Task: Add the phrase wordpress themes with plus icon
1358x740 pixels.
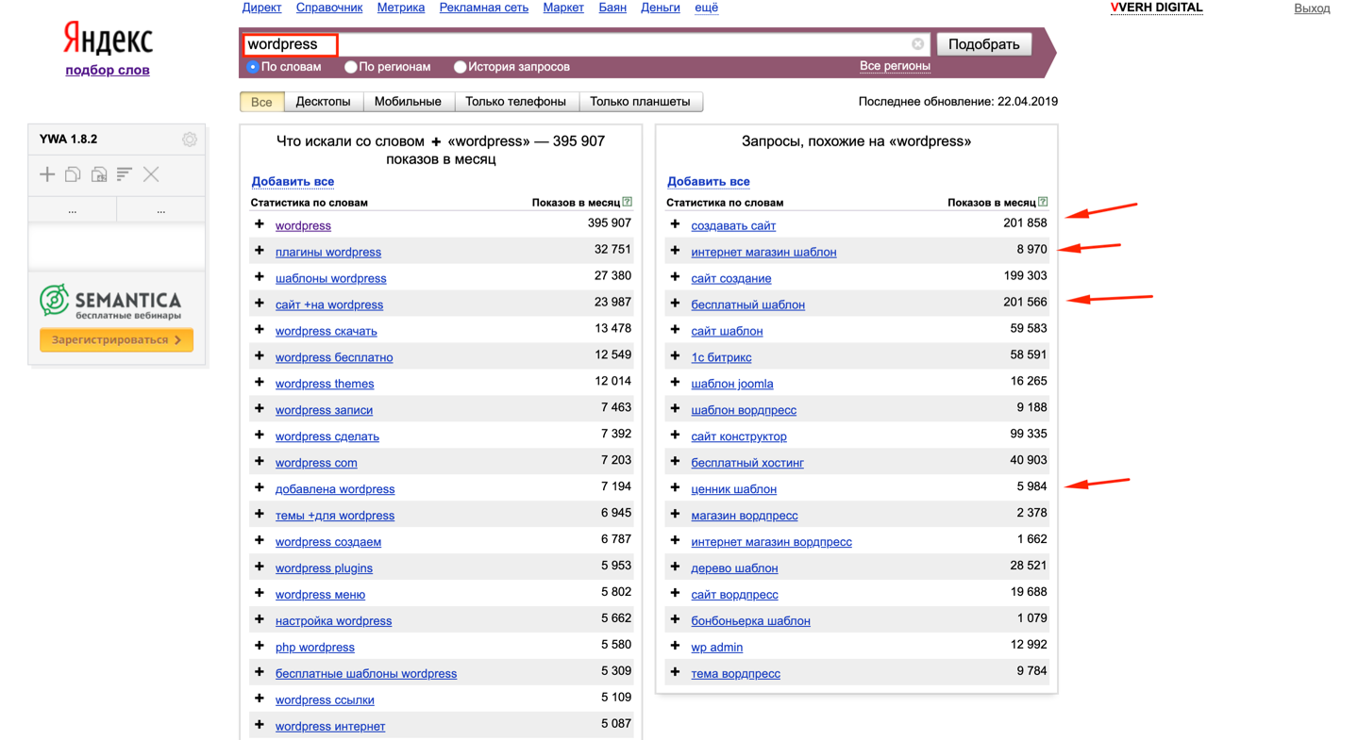Action: [260, 383]
